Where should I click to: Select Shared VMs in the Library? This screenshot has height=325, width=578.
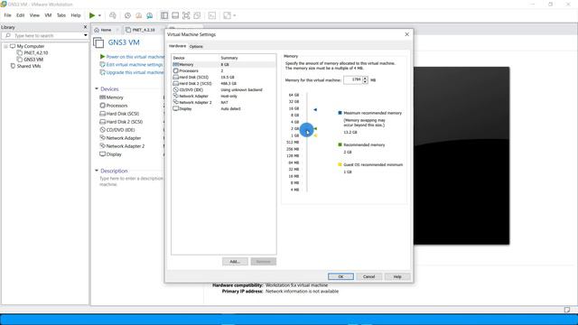tap(29, 66)
